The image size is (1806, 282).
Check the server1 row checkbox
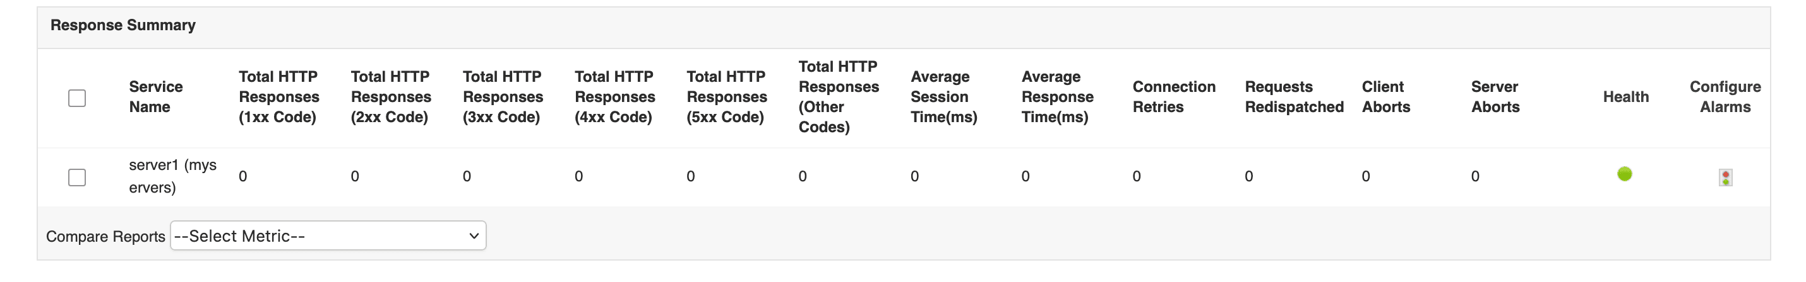77,178
